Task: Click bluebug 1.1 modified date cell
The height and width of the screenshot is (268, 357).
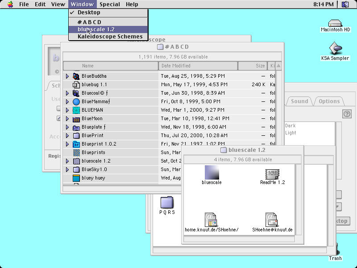Action: 194,84
